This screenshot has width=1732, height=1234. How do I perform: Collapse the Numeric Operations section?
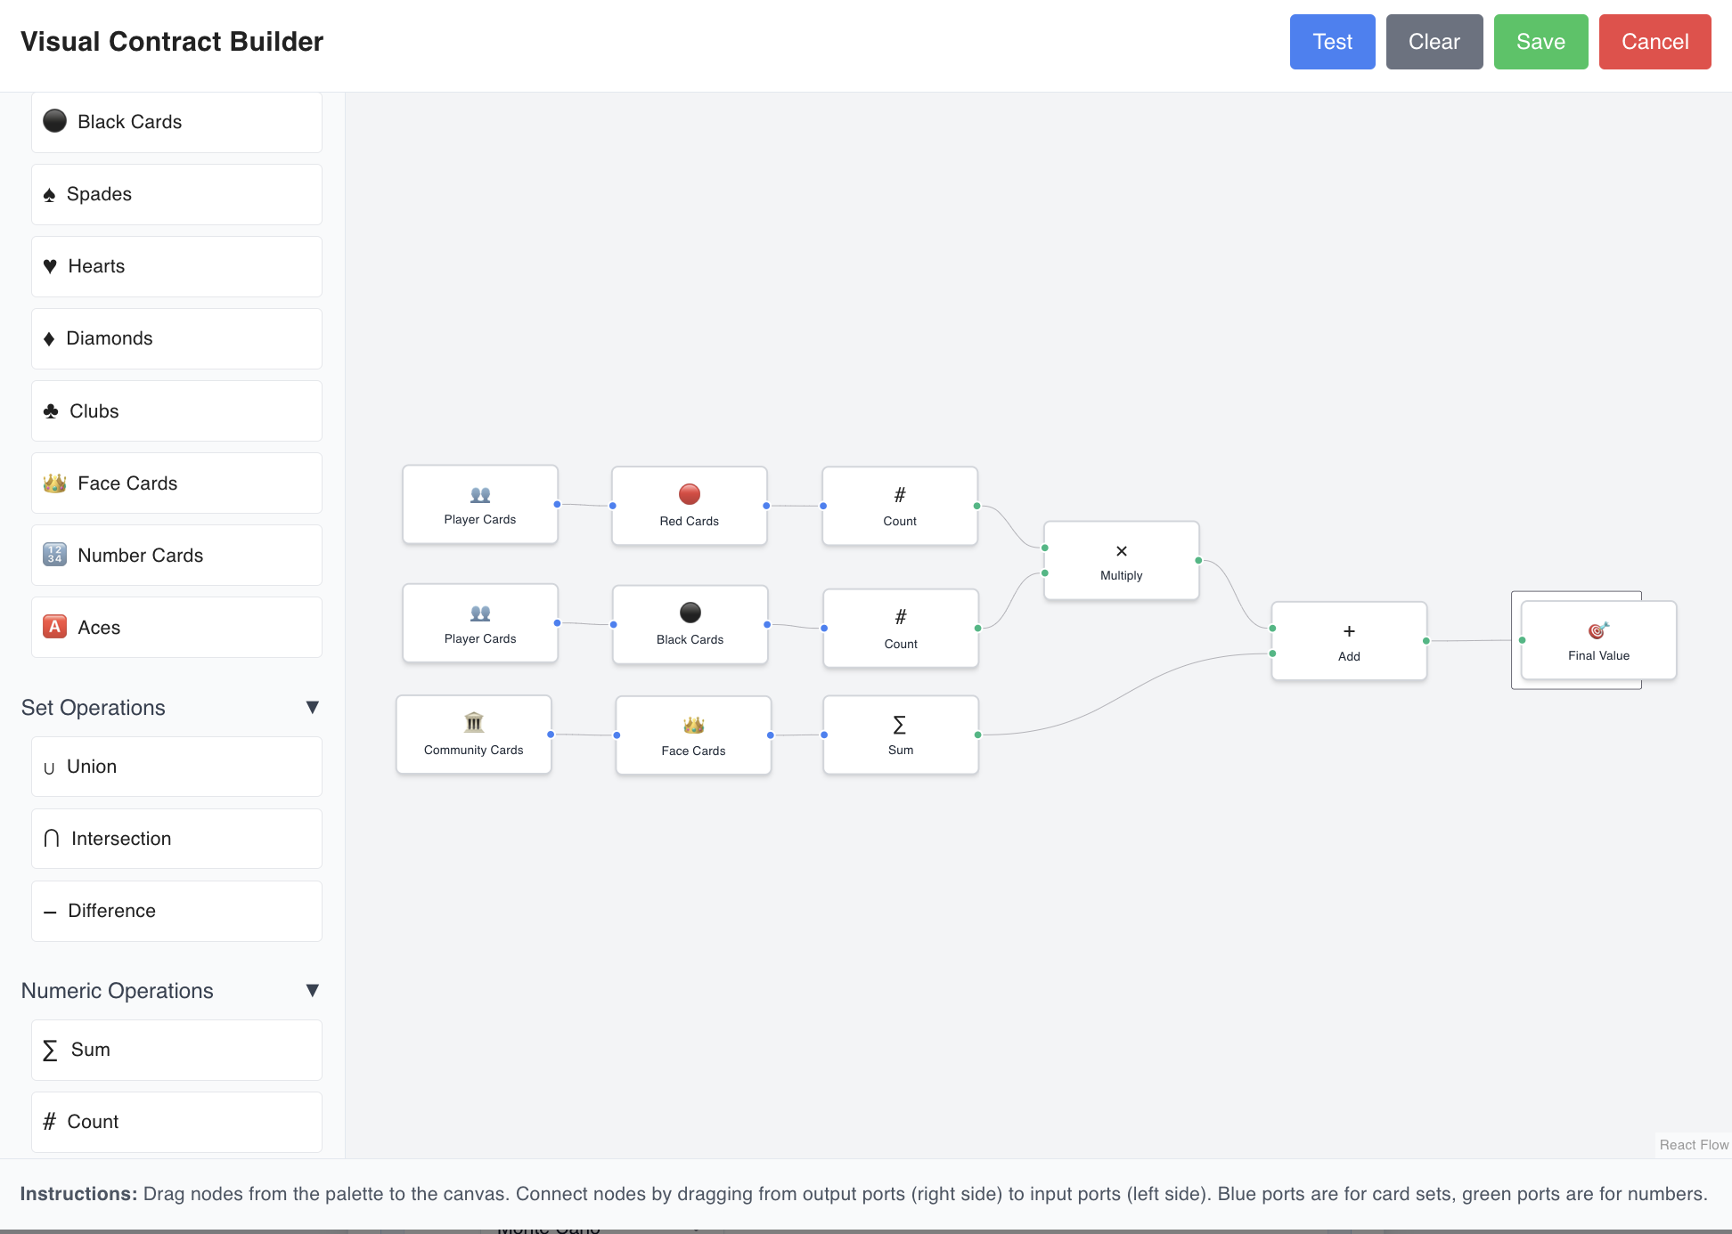point(313,990)
